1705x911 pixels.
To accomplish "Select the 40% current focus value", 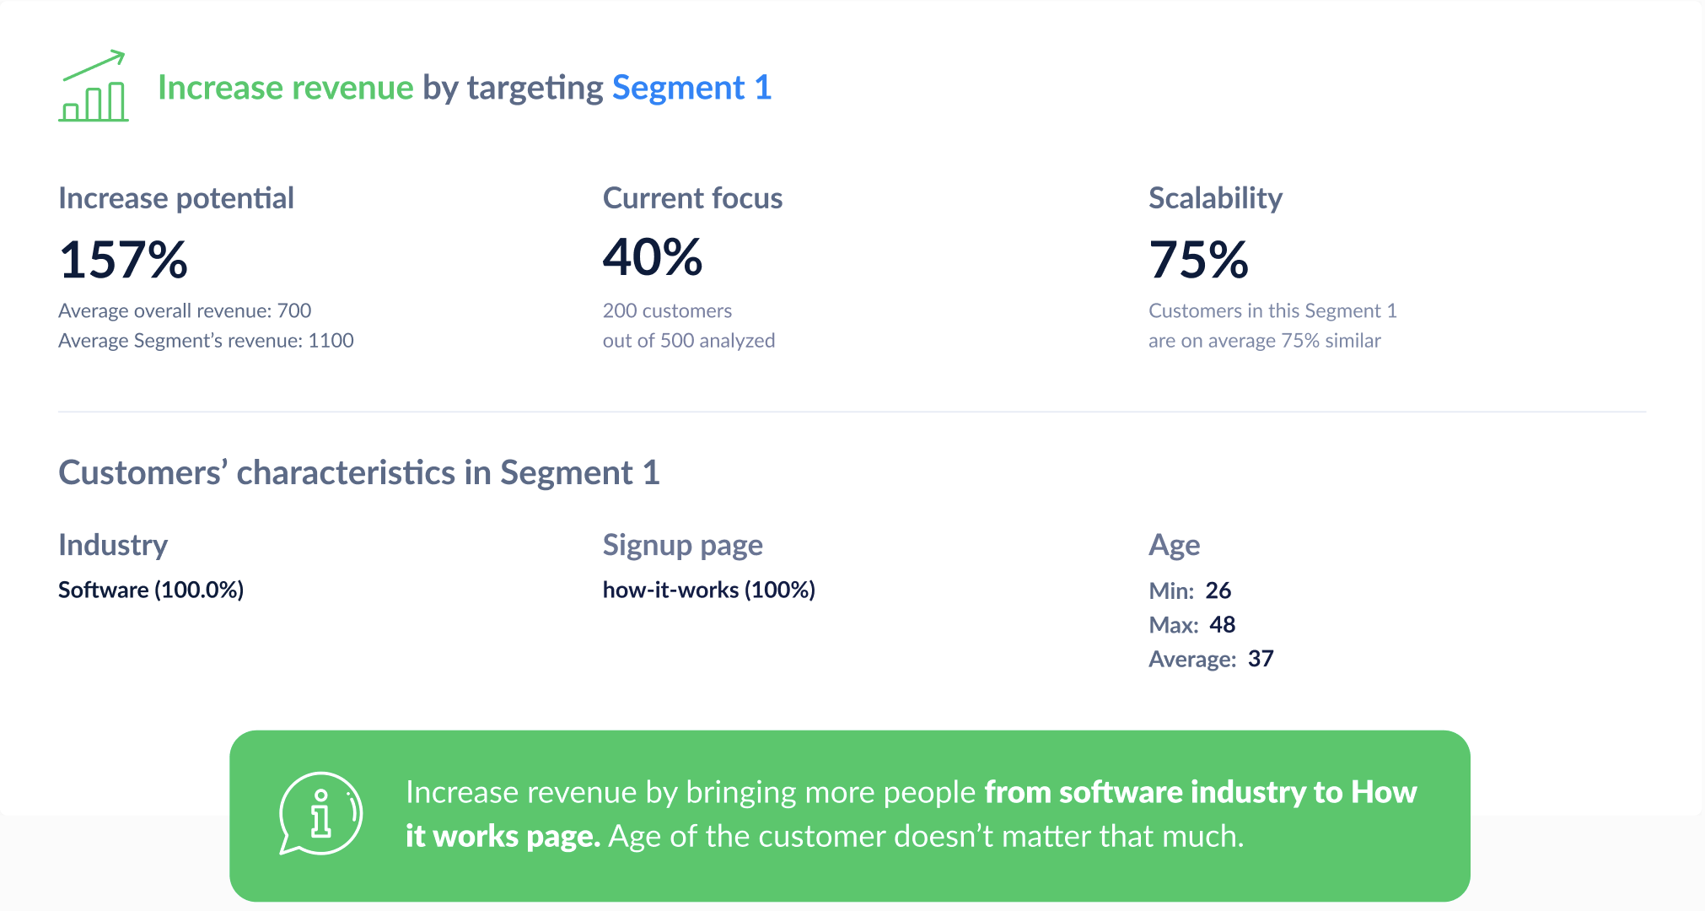I will pos(653,257).
